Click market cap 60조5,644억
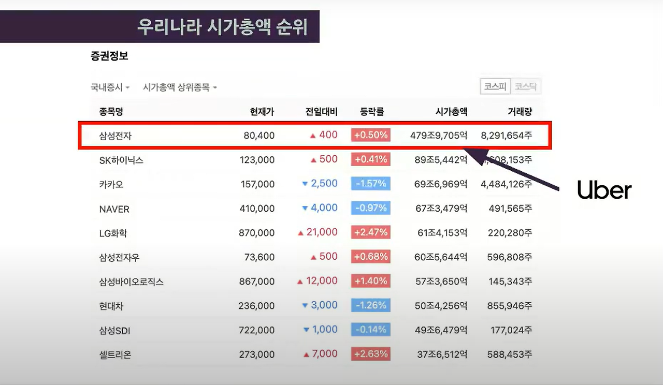 coord(441,257)
